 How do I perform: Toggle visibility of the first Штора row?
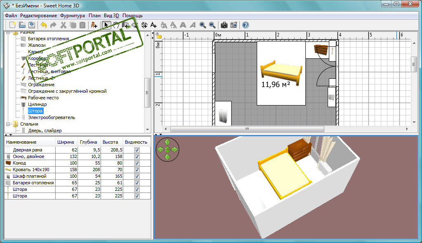point(137,189)
